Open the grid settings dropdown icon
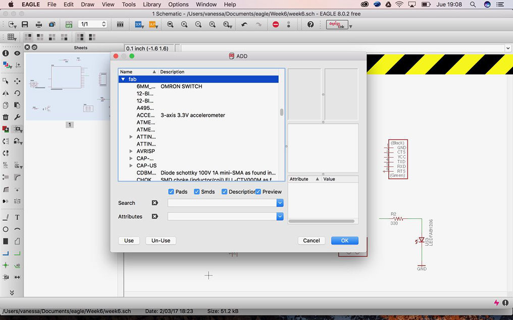Image resolution: width=513 pixels, height=320 pixels. click(12, 37)
